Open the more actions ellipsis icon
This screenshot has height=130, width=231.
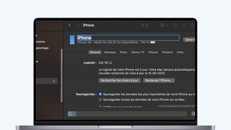(x=193, y=25)
